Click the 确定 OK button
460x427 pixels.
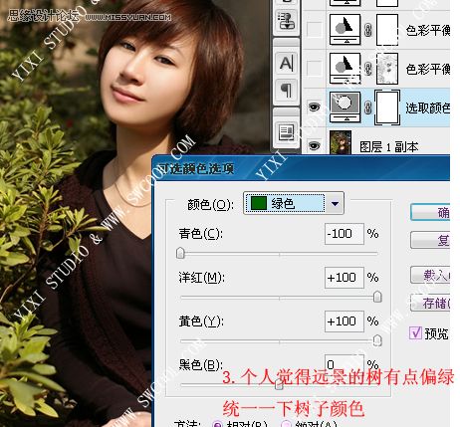click(430, 212)
